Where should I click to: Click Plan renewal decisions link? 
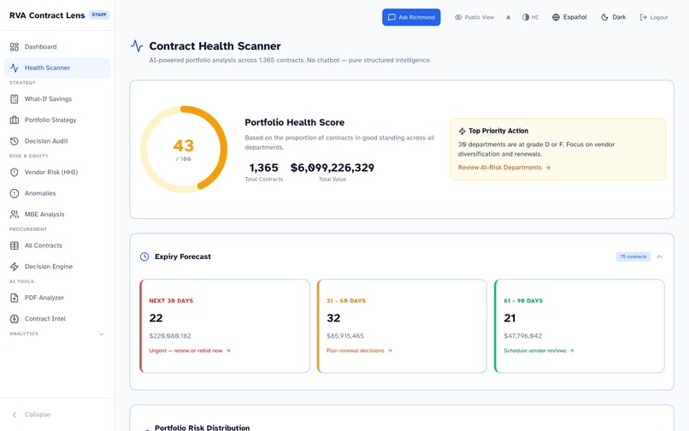359,351
